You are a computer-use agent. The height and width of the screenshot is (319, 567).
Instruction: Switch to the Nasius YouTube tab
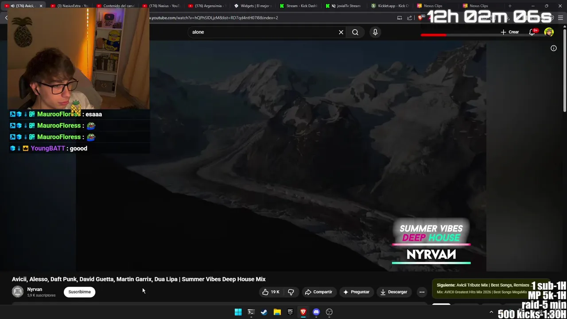point(161,6)
